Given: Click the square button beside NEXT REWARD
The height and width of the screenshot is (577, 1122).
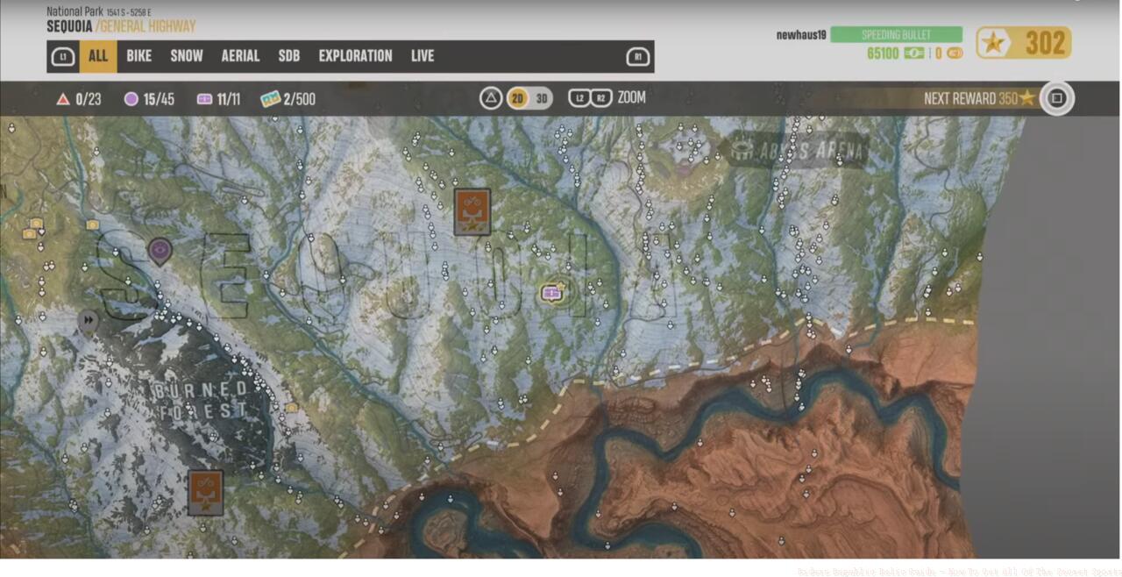Looking at the screenshot, I should pos(1056,98).
